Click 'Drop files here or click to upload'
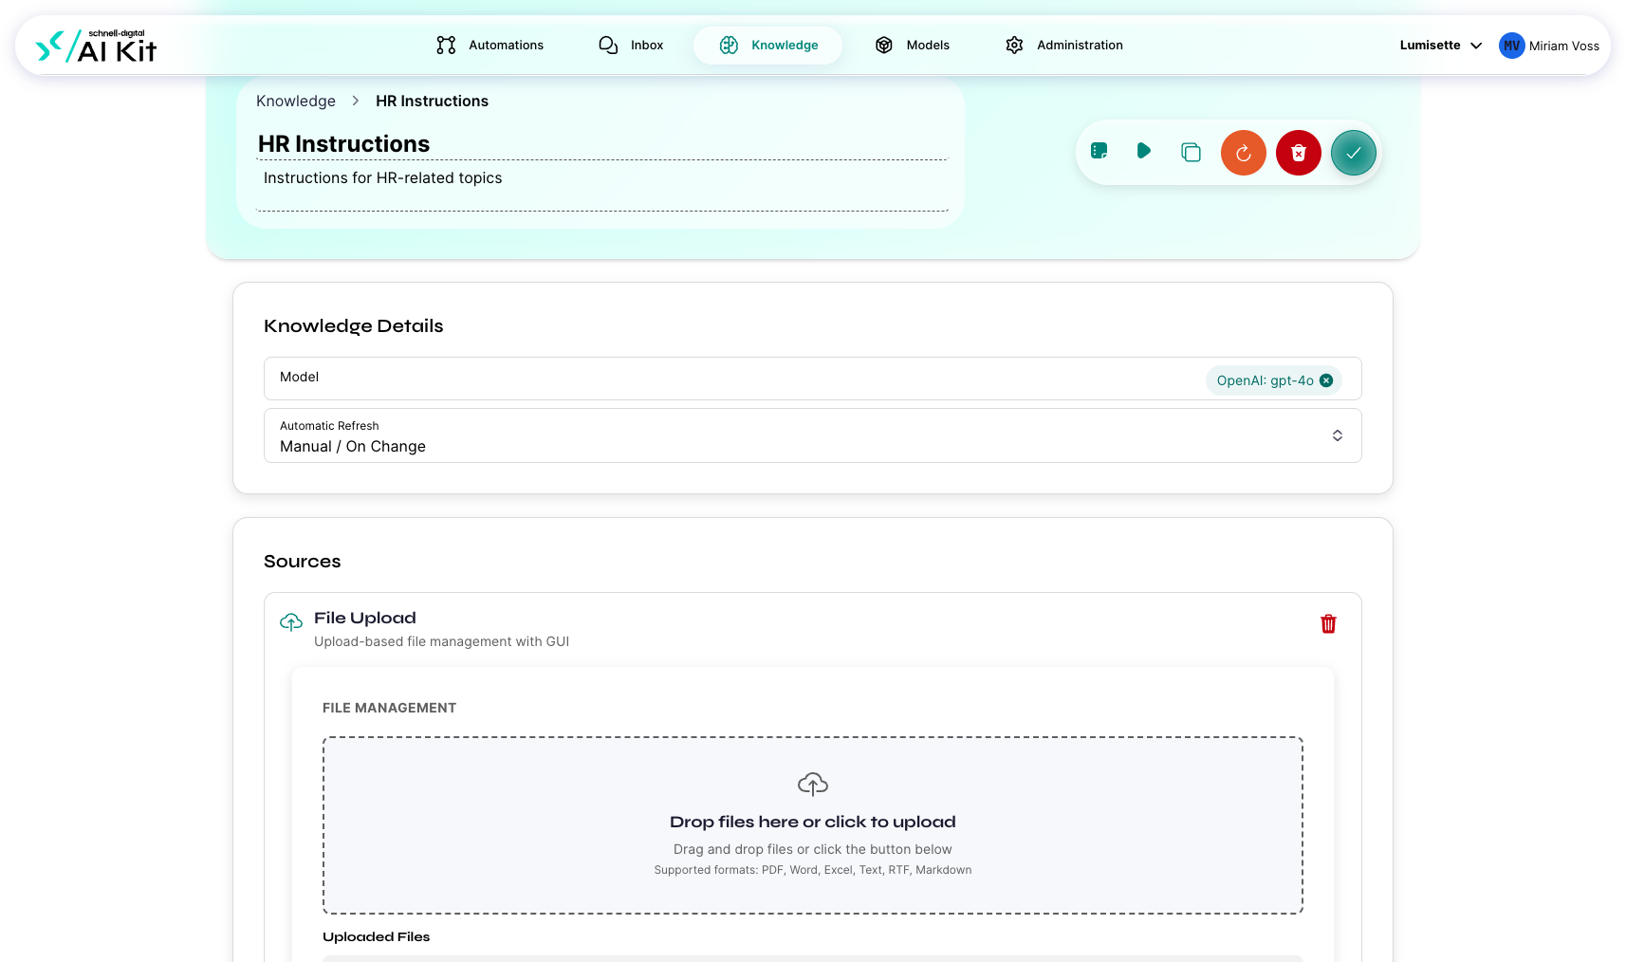Image resolution: width=1626 pixels, height=962 pixels. coord(813,822)
